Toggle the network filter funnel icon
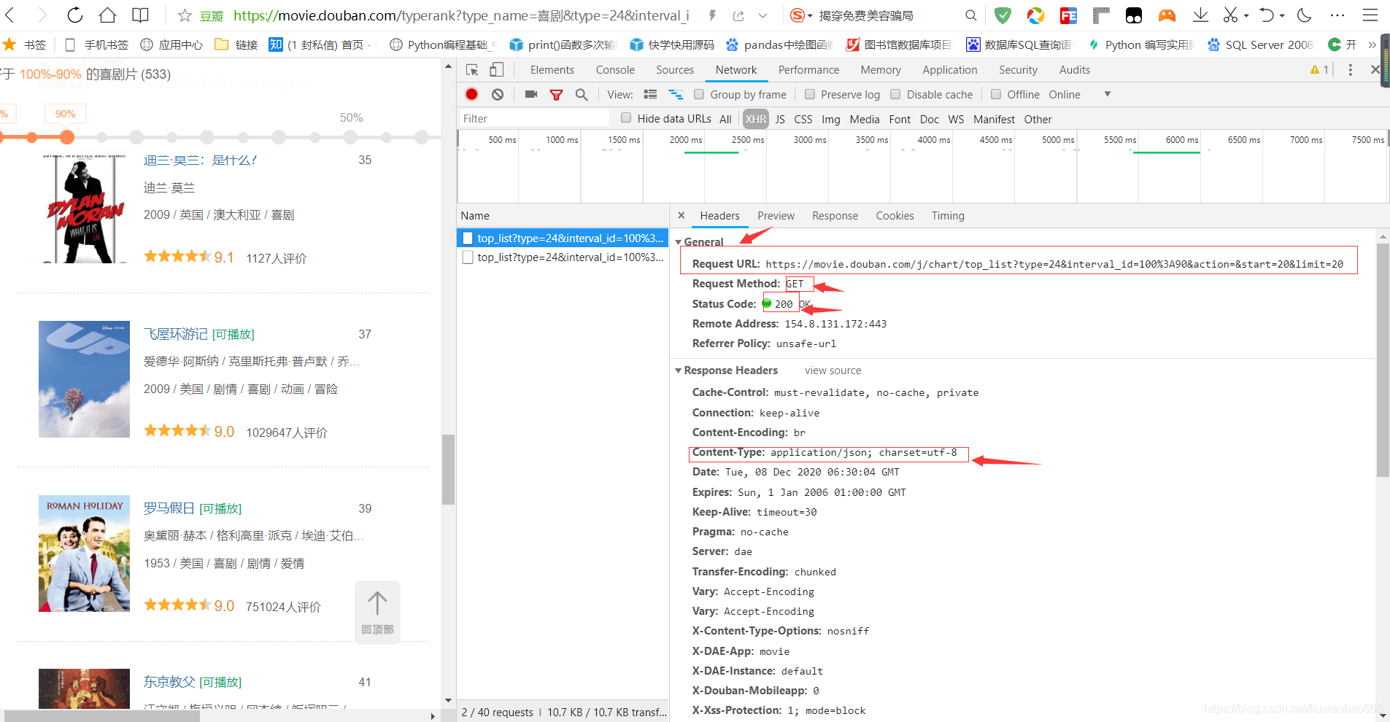The width and height of the screenshot is (1390, 722). click(x=556, y=95)
